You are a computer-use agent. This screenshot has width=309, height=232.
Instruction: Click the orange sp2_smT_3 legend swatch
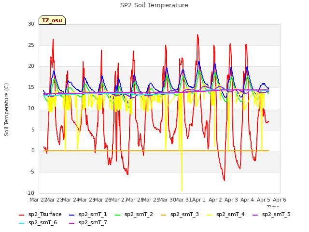pos(164,215)
